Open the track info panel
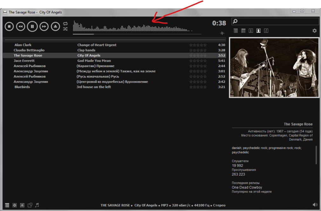Viewport: 321px width, 211px height. click(x=251, y=31)
